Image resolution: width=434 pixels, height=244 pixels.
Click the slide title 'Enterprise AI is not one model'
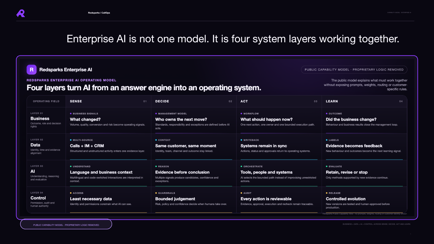(x=233, y=39)
